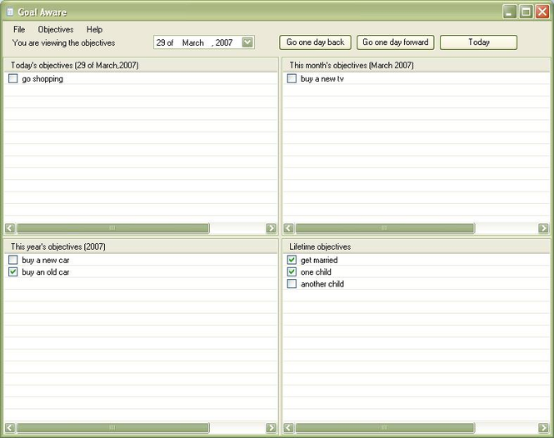Uncheck the 'buy an old car' objective
This screenshot has width=554, height=438.
click(x=13, y=272)
